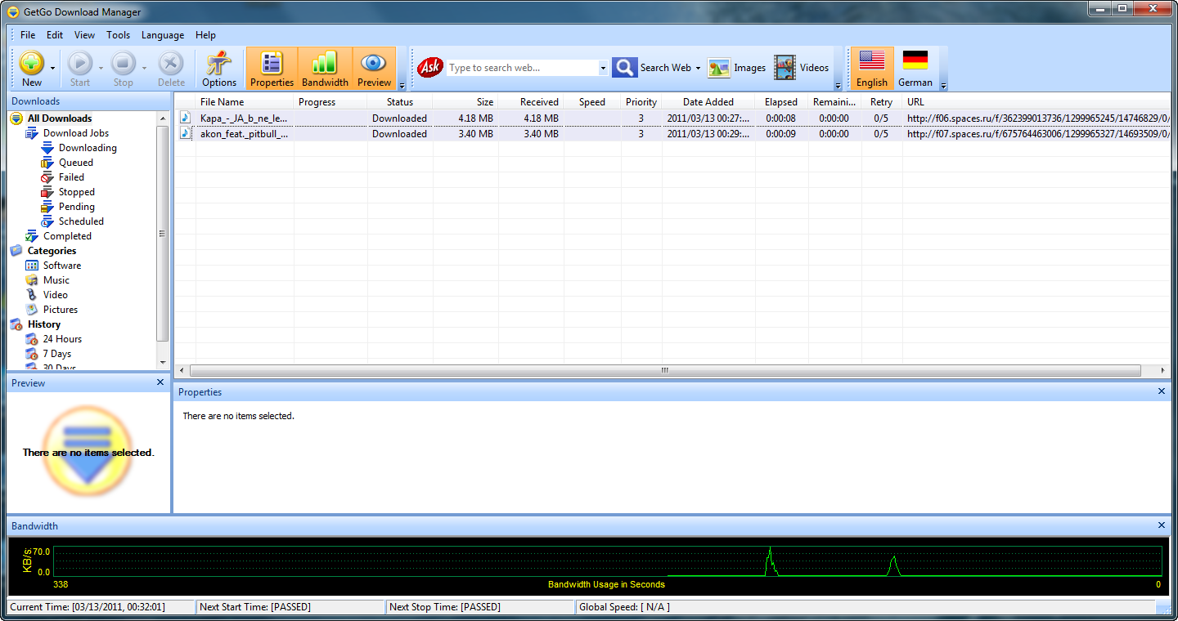Select Download Jobs tree node

(x=76, y=133)
